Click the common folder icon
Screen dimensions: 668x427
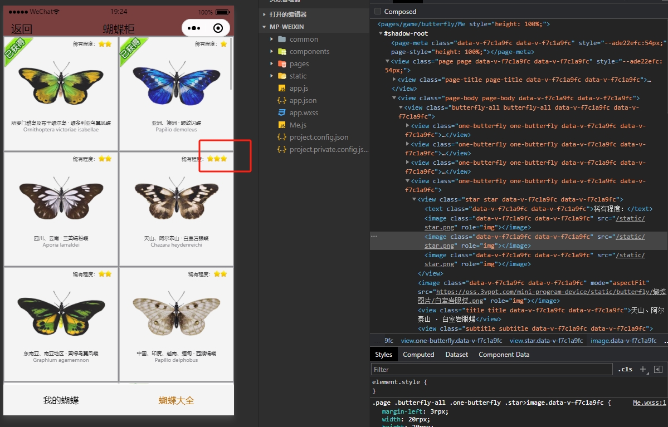[281, 39]
